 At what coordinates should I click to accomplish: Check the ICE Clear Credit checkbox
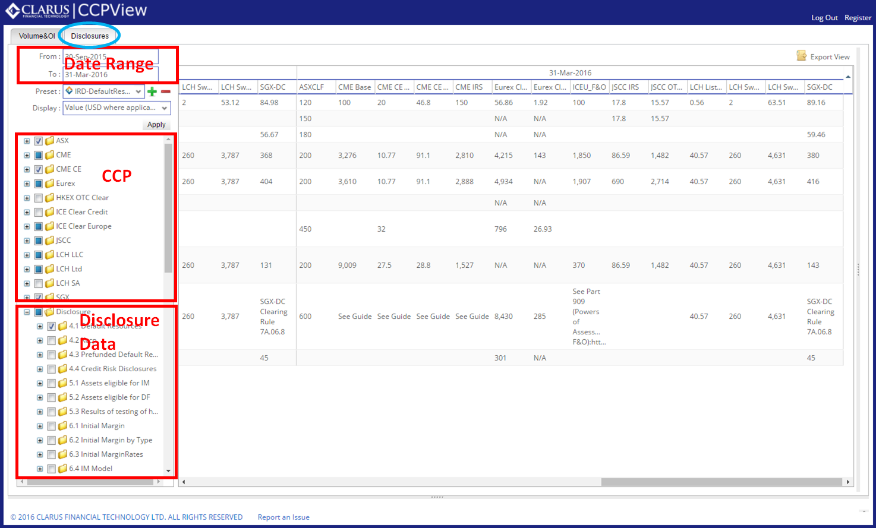coord(39,212)
